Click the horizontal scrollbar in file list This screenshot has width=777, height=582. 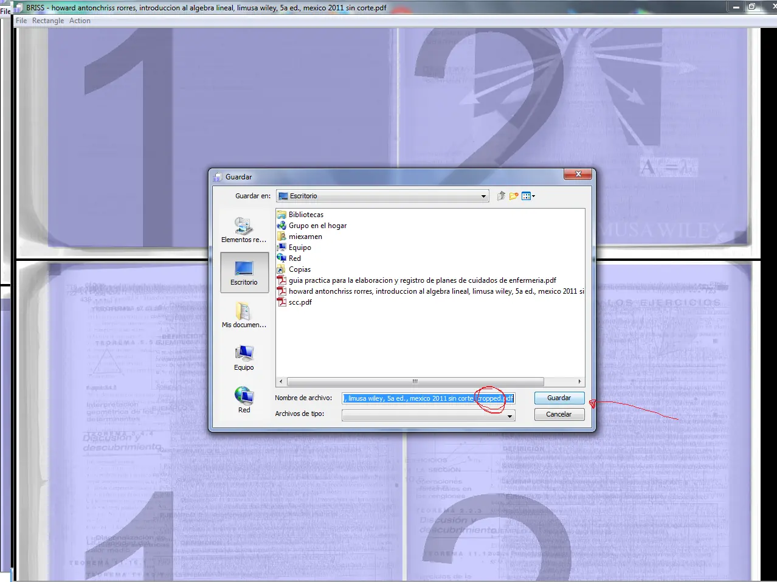pyautogui.click(x=415, y=382)
